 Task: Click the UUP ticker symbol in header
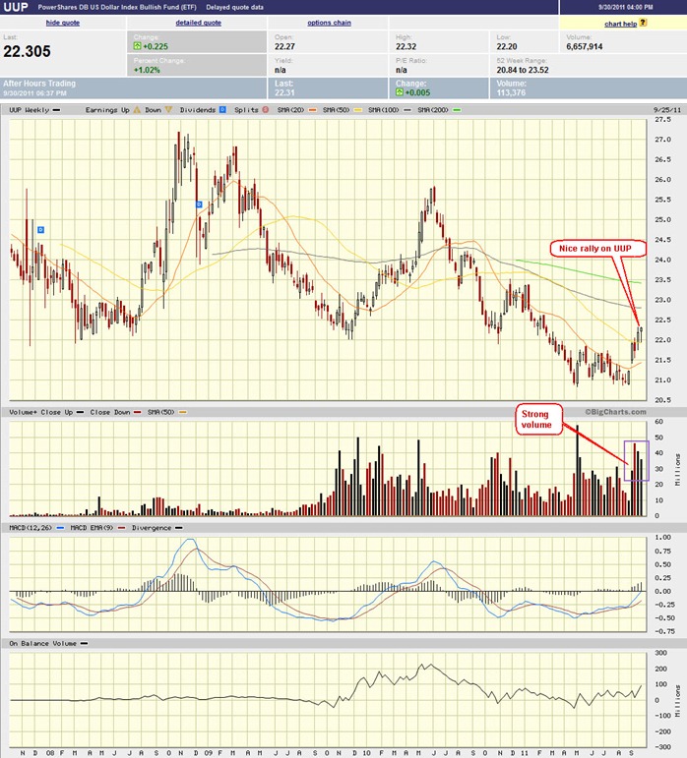[16, 7]
